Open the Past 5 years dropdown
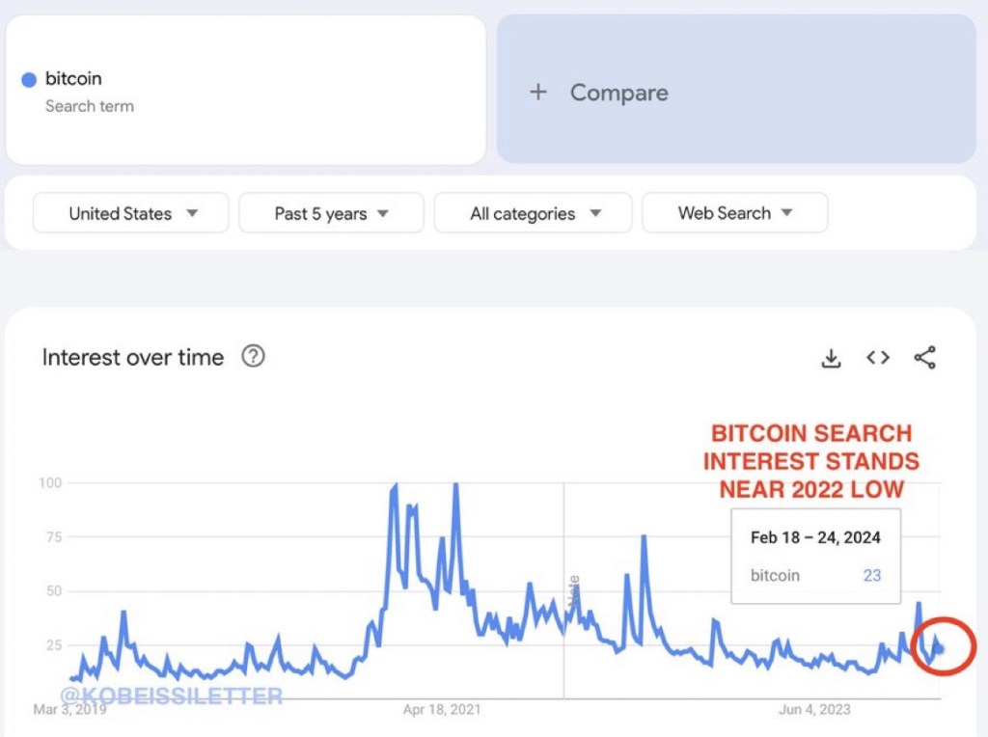Viewport: 988px width, 737px height. pyautogui.click(x=331, y=213)
